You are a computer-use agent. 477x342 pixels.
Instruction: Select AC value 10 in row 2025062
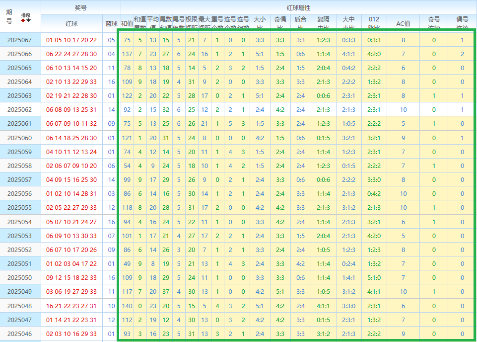(403, 110)
